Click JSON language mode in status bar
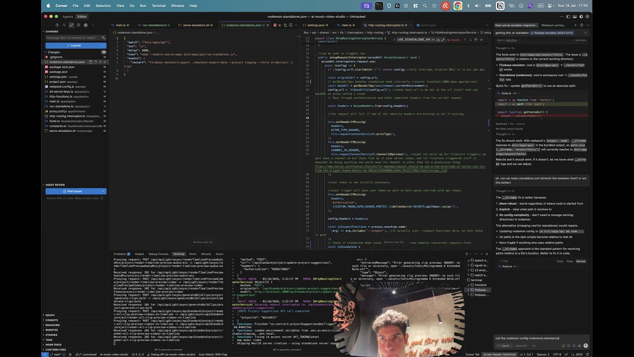Viewport: 634px width, 357px height. point(580,355)
